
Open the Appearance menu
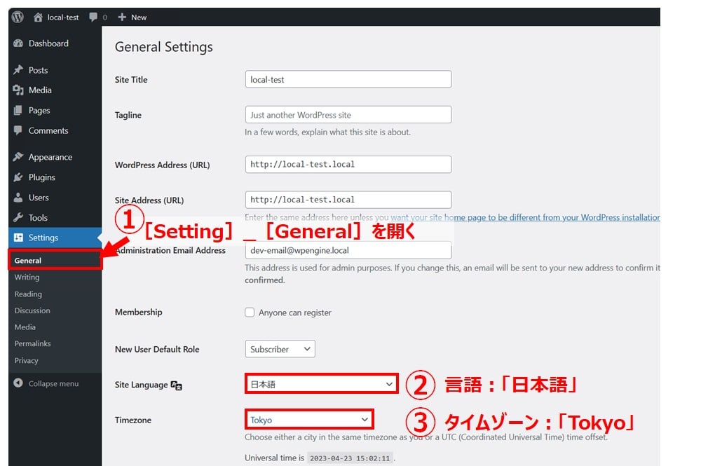click(50, 157)
